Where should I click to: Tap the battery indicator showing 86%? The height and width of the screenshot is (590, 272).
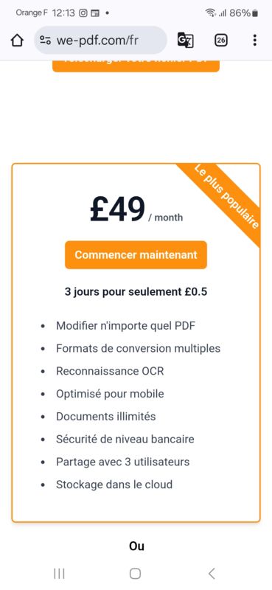tap(243, 13)
